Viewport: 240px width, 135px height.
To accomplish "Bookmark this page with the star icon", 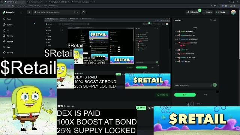I will coord(218,6).
